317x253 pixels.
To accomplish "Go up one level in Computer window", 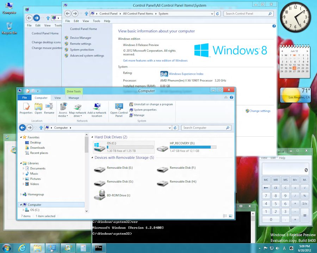I will (41, 128).
